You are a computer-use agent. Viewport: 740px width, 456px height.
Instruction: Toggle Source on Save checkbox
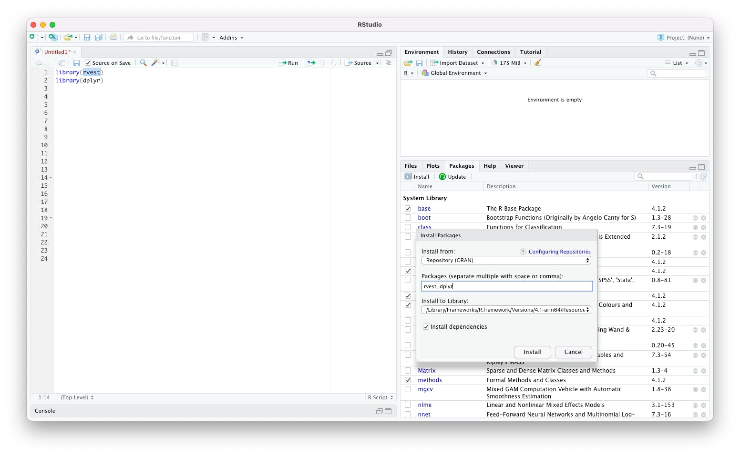pos(88,63)
